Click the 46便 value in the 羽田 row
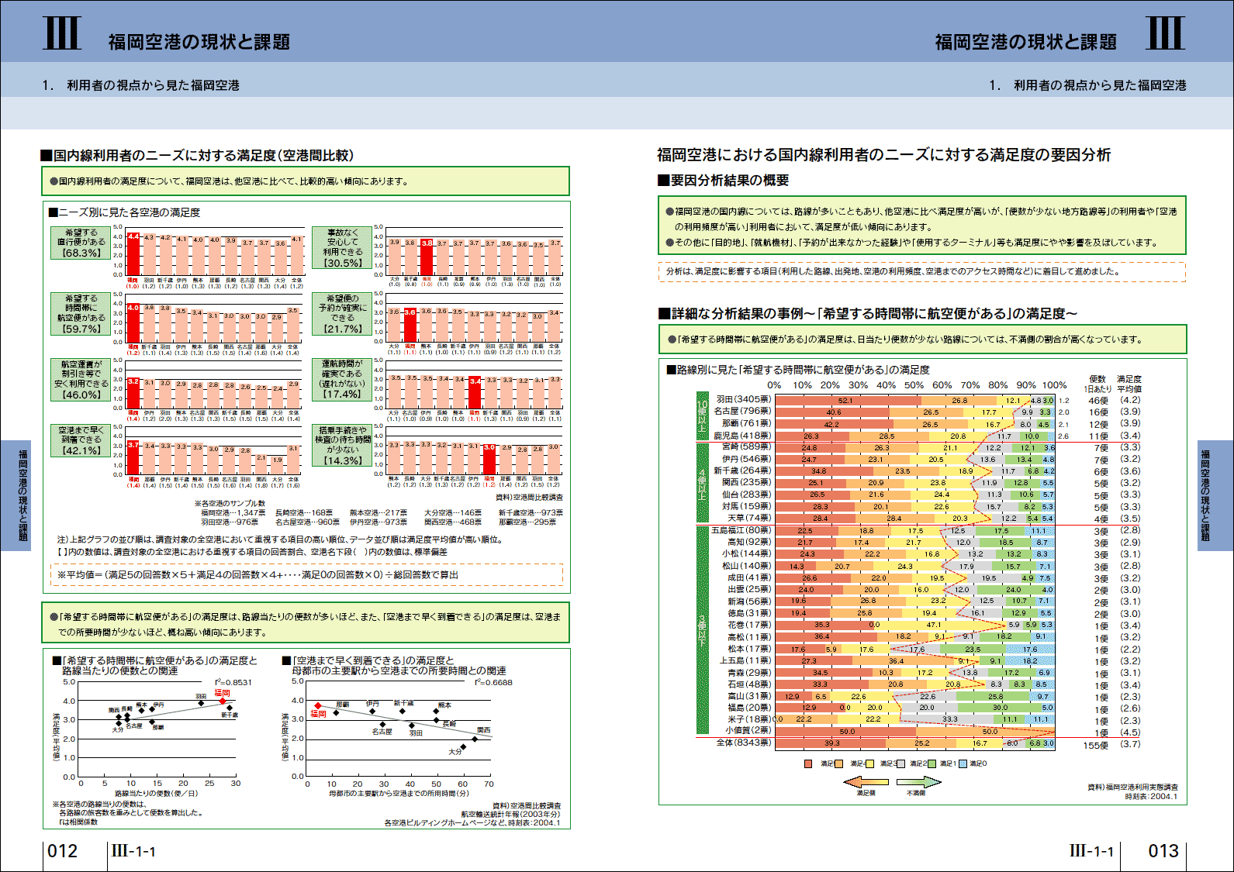 [1098, 401]
